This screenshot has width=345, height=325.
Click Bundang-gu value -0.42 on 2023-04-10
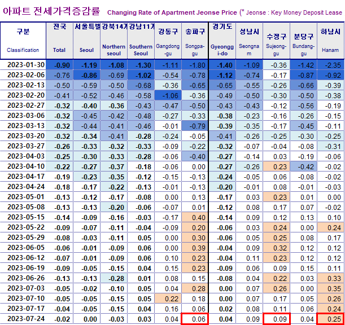(x=304, y=166)
